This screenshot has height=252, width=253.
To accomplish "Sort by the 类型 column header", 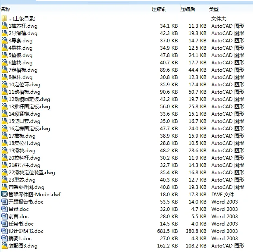I will [x=214, y=9].
